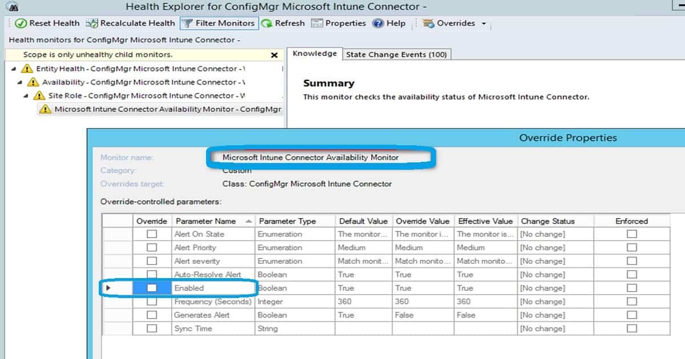Select Microsoft Intune Connector Availability Monitor row
Image resolution: width=685 pixels, height=359 pixels.
160,109
